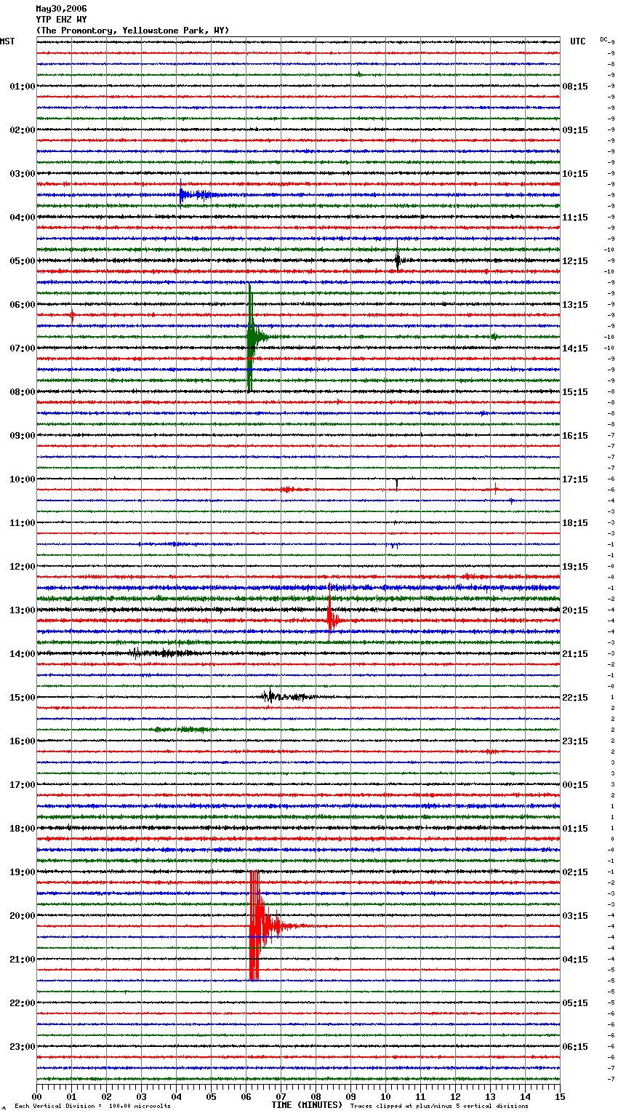Viewport: 618px width, 1116px height.
Task: Click the small red spike near 06:15 MST
Action: tap(72, 315)
